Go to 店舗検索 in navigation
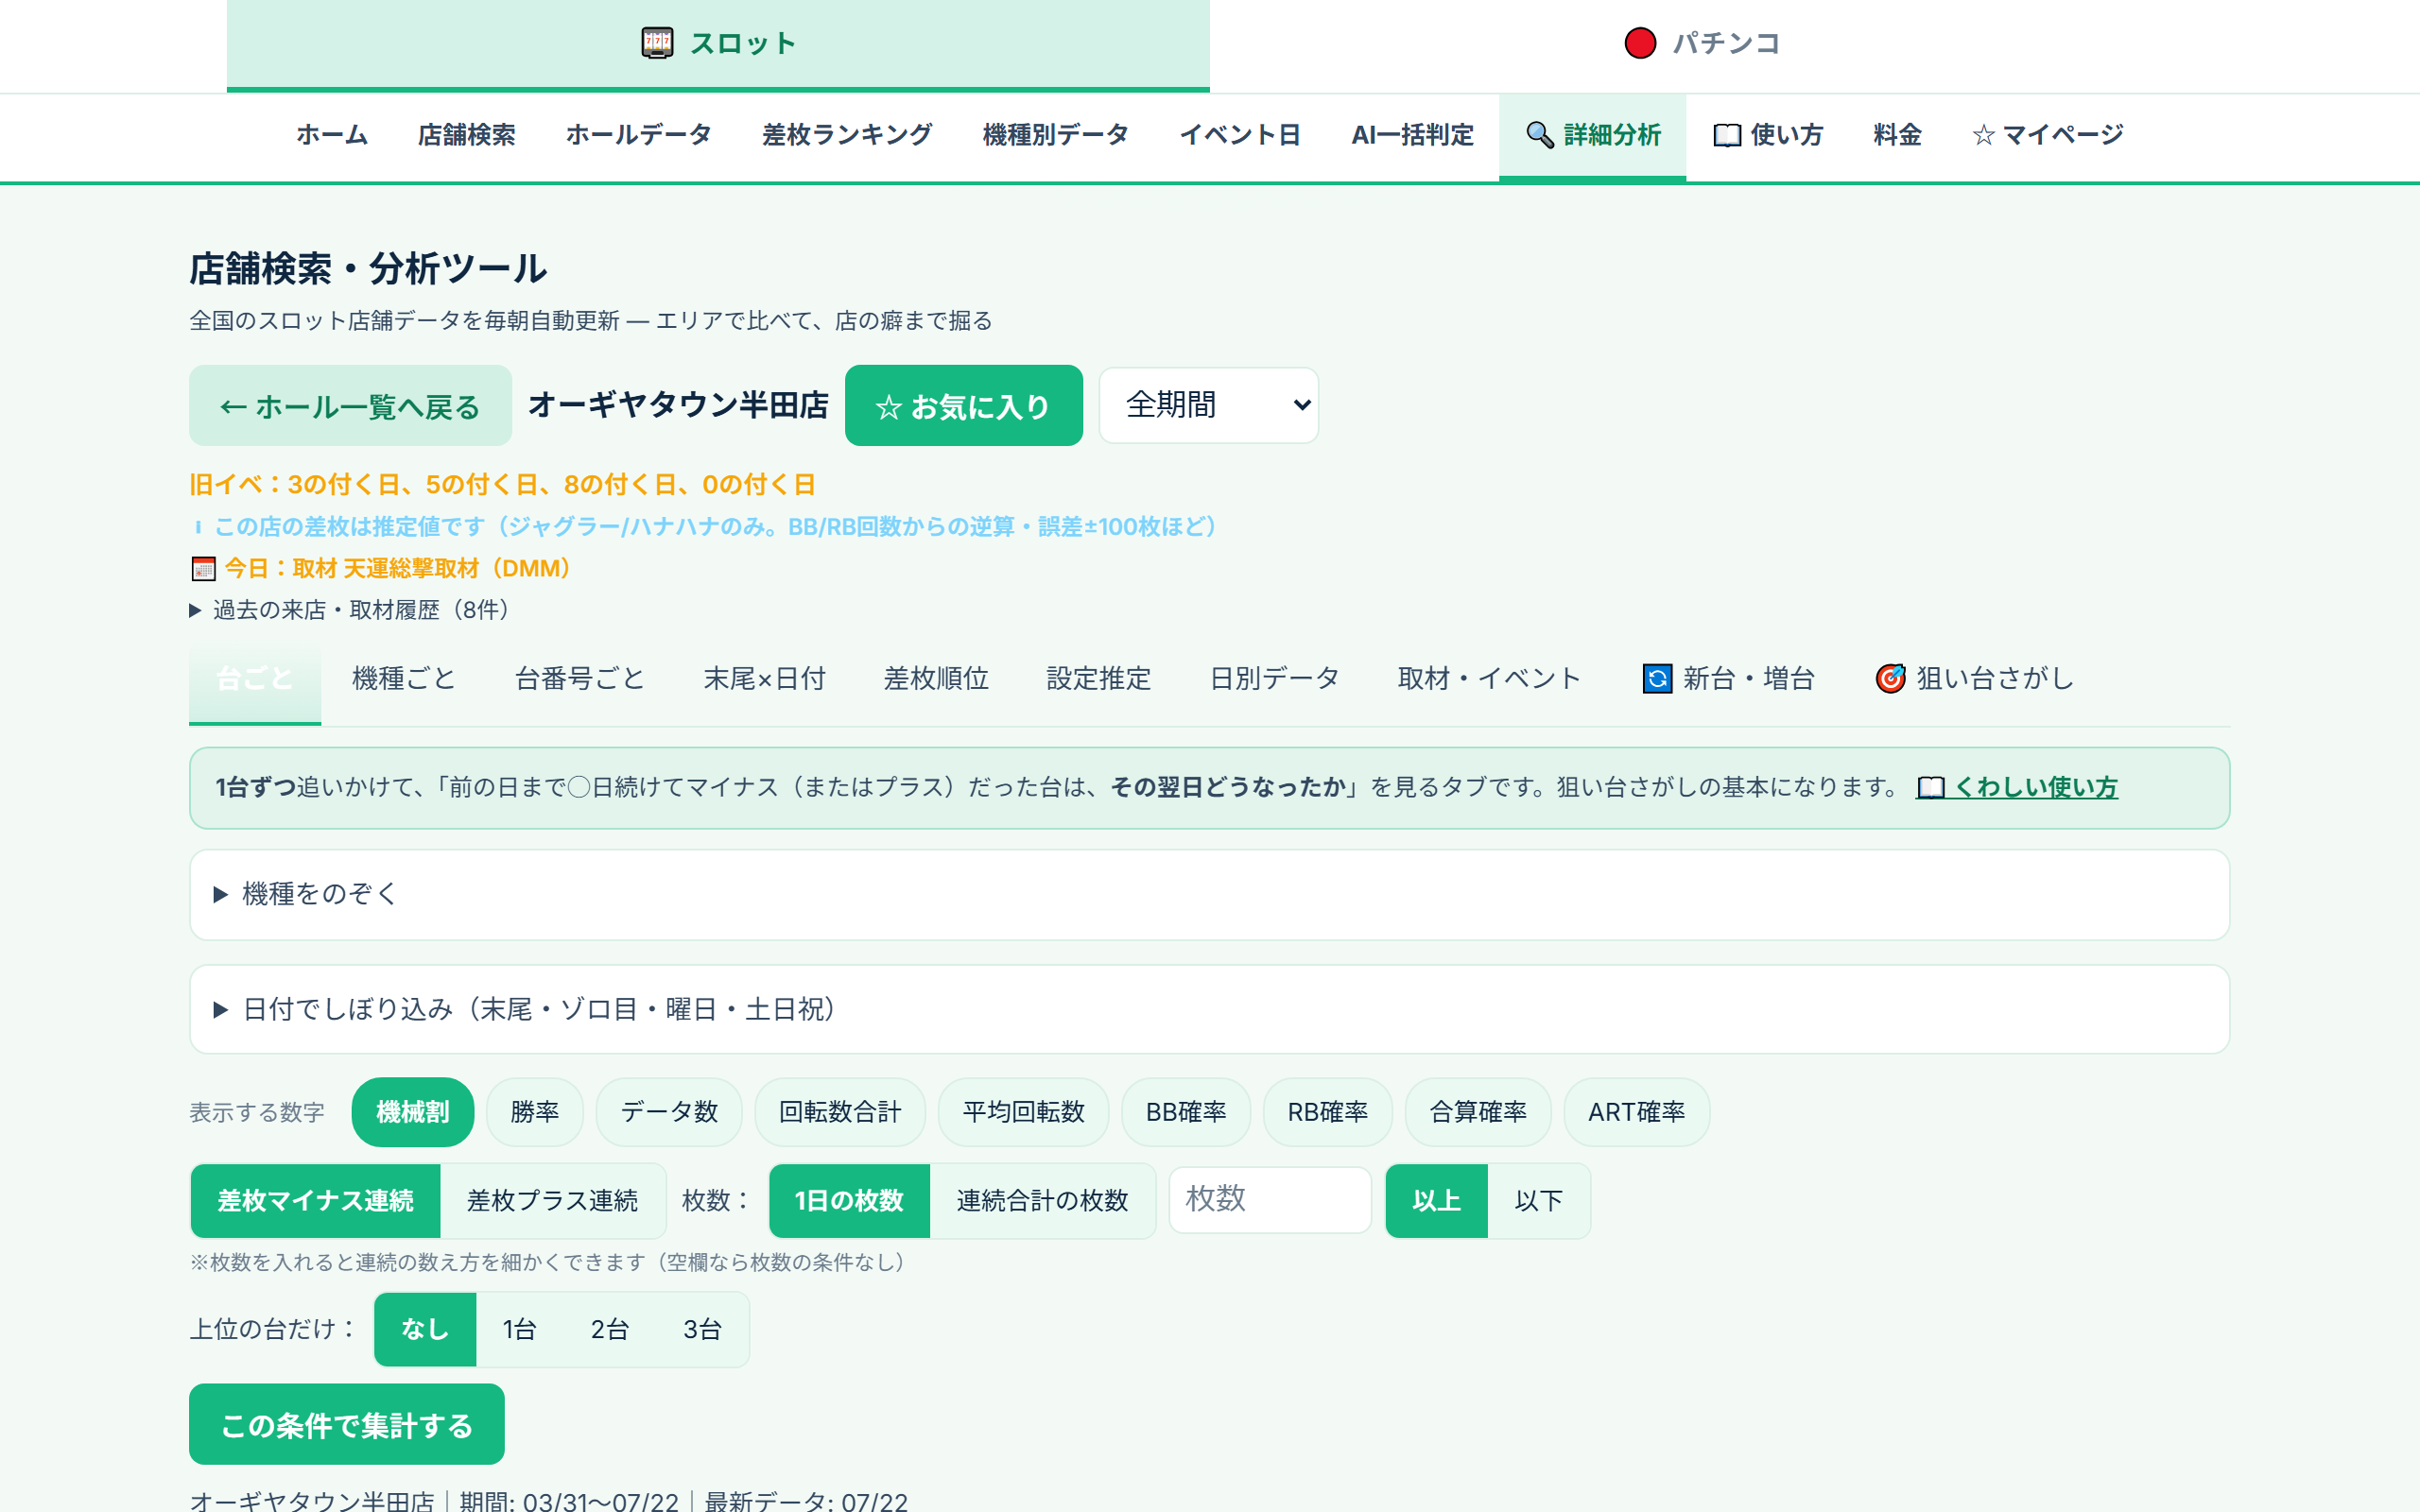Viewport: 2420px width, 1512px height. [x=467, y=135]
